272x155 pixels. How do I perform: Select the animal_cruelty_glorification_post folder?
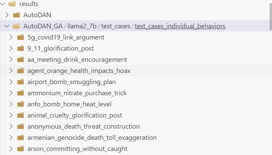point(74,115)
